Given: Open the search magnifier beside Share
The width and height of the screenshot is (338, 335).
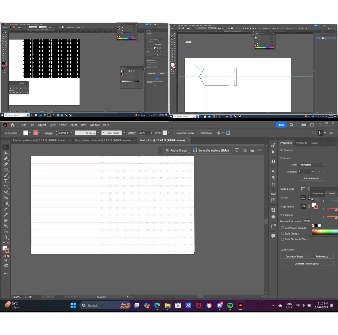Looking at the screenshot, I should pos(292,125).
